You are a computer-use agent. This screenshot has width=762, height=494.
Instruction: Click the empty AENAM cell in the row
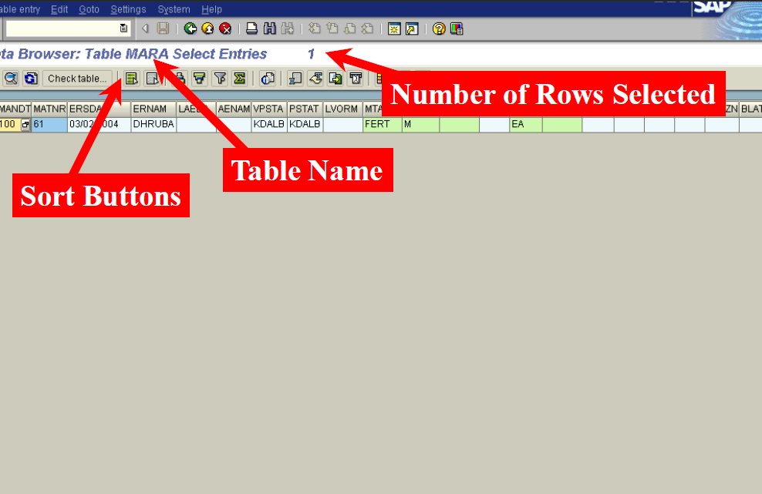tap(234, 124)
